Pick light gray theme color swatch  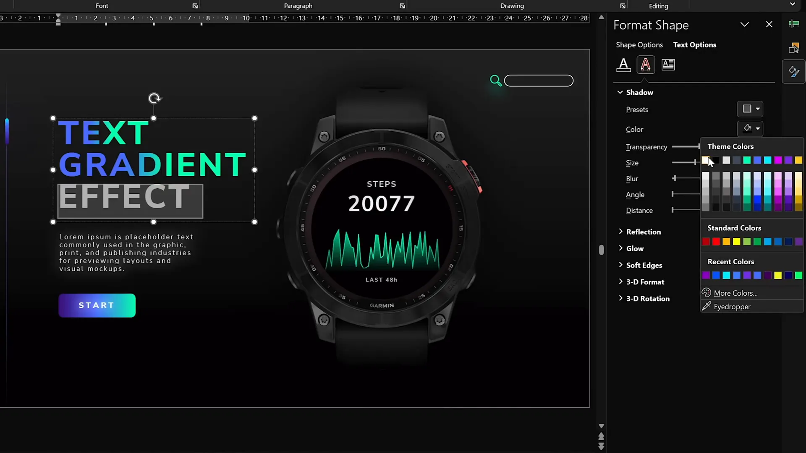click(x=726, y=160)
